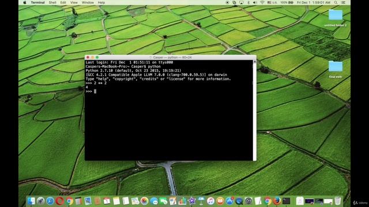Launch Safari from the Dock
Image resolution: width=369 pixels, height=207 pixels.
pos(50,201)
